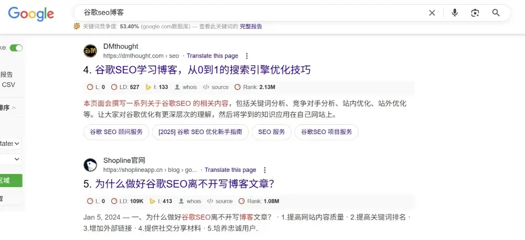525x240 pixels.
Task: Click the DMthought site name text
Action: [x=121, y=47]
